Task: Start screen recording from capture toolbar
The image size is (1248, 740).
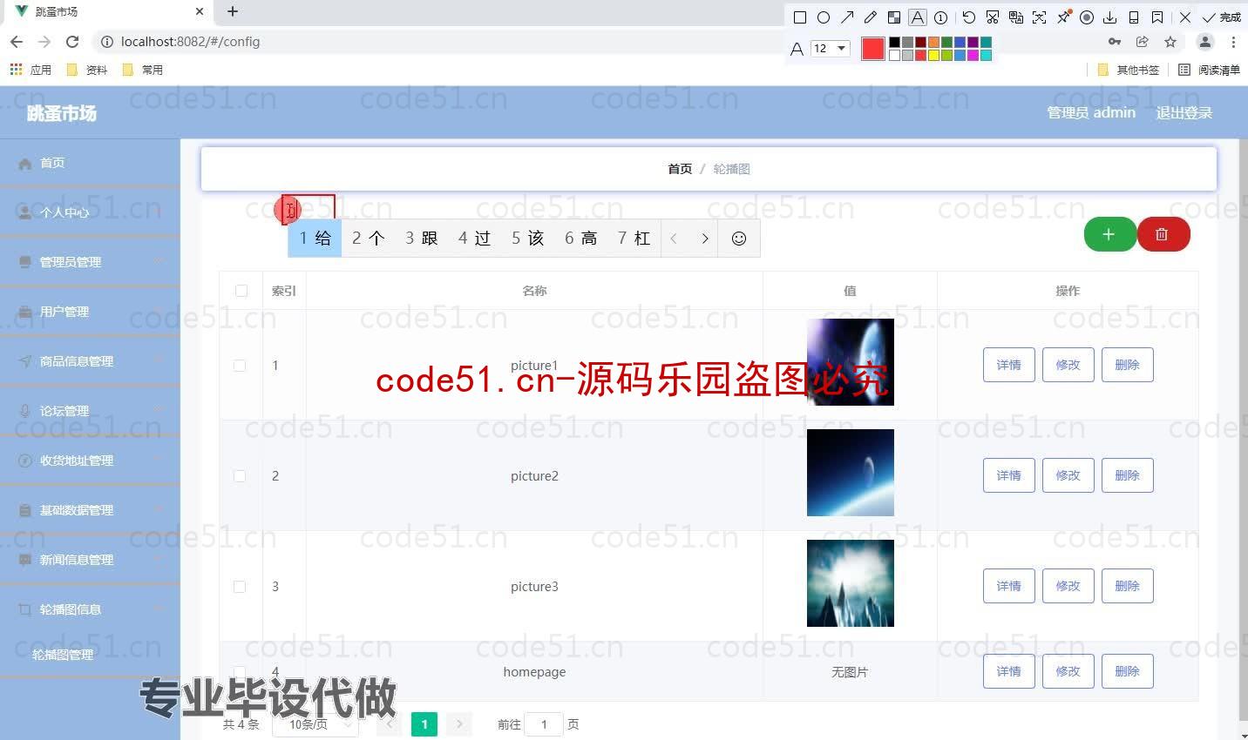Action: [1087, 17]
